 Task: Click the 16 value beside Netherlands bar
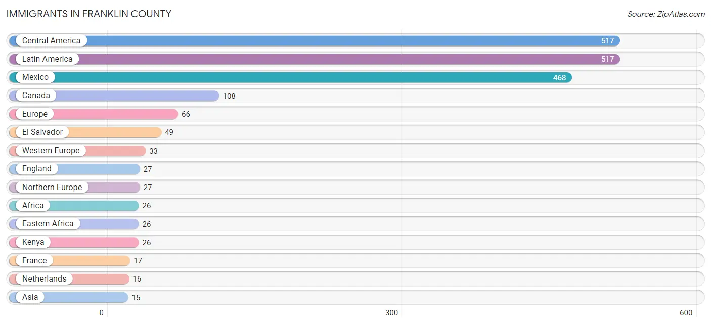pos(137,279)
